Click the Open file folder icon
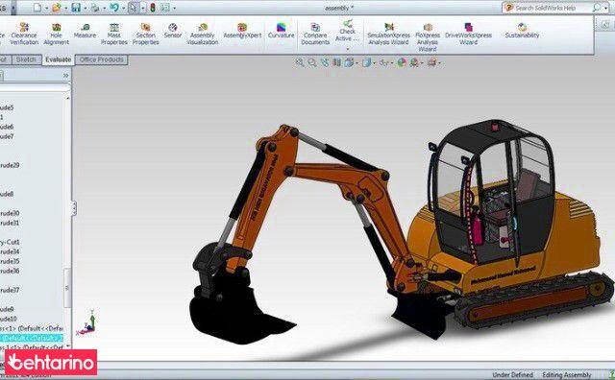 point(57,8)
